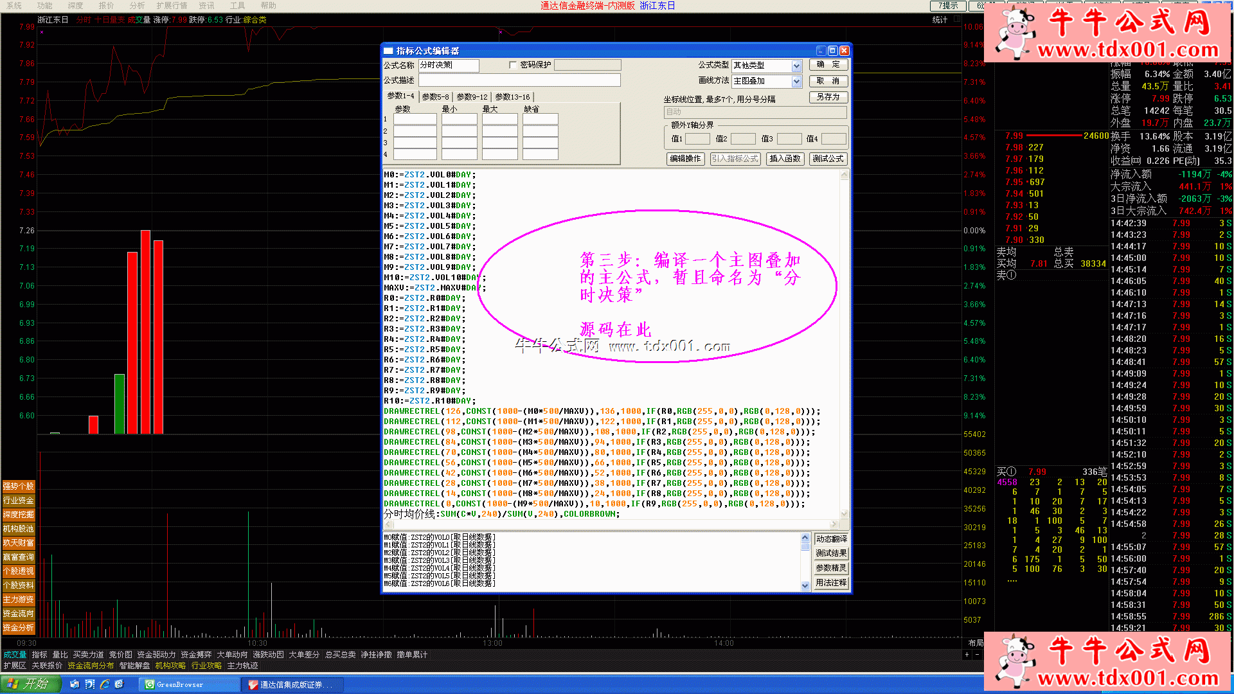
Task: Click the plus zoom icon near 布局
Action: (x=967, y=655)
